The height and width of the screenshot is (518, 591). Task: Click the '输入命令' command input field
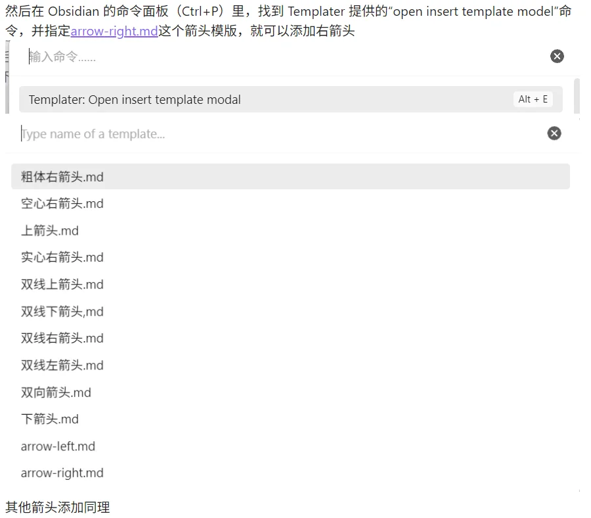click(286, 57)
